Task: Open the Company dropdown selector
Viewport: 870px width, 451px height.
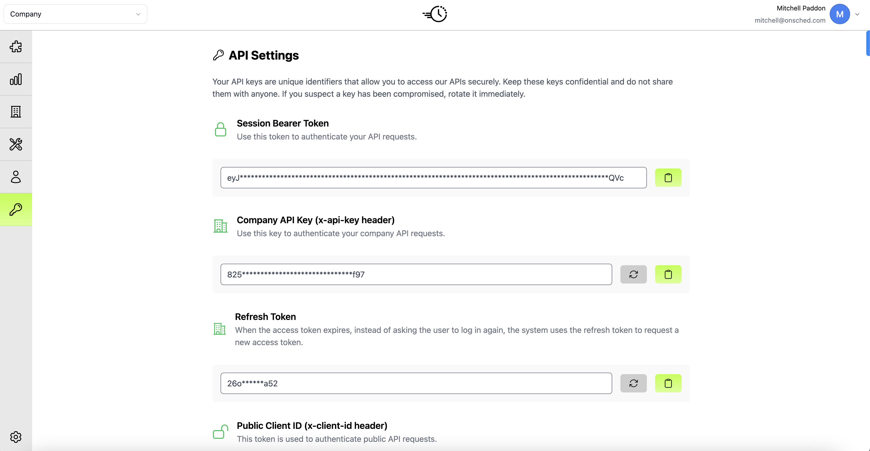Action: pyautogui.click(x=75, y=14)
